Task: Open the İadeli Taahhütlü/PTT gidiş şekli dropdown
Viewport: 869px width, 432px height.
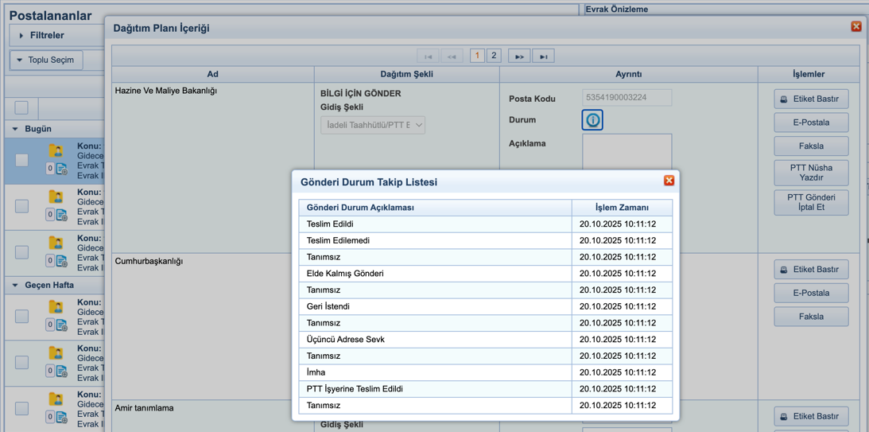Action: (372, 125)
